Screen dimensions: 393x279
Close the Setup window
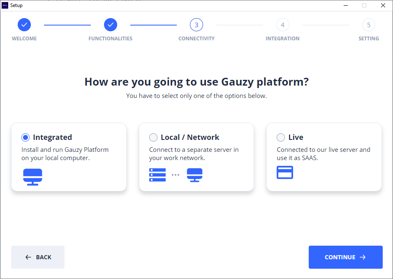point(383,5)
